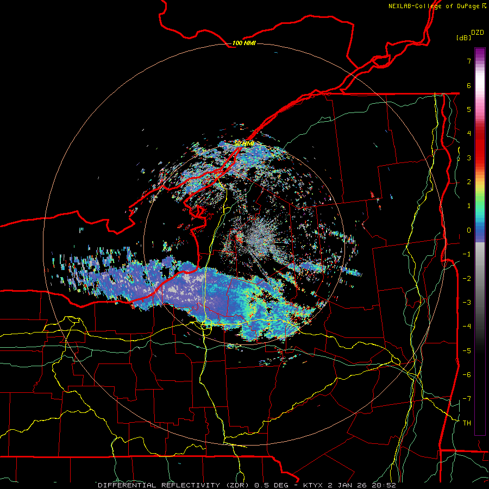Click the 3 dB red section of the color bar
Image resolution: width=489 pixels, height=489 pixels.
click(x=480, y=158)
